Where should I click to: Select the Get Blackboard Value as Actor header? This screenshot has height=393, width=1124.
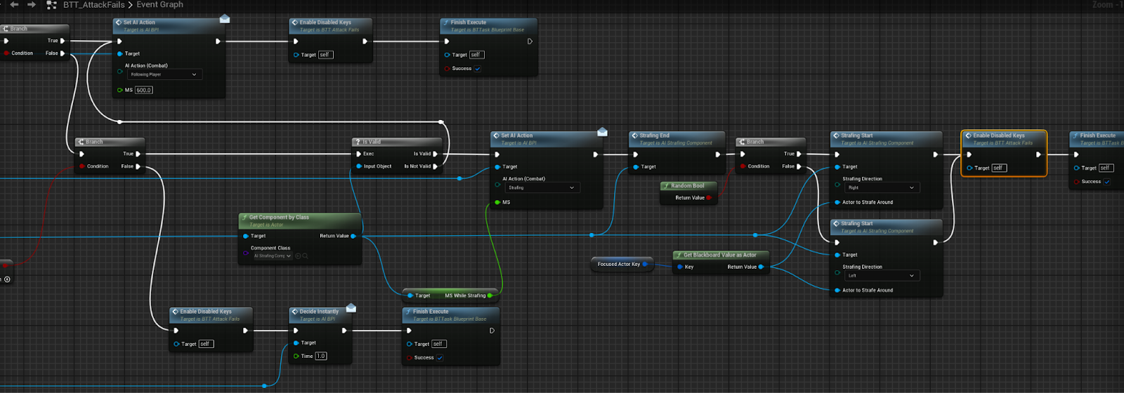(721, 255)
